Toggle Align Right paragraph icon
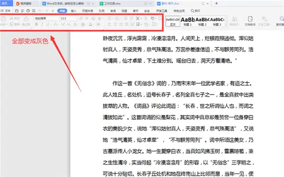 point(121,24)
